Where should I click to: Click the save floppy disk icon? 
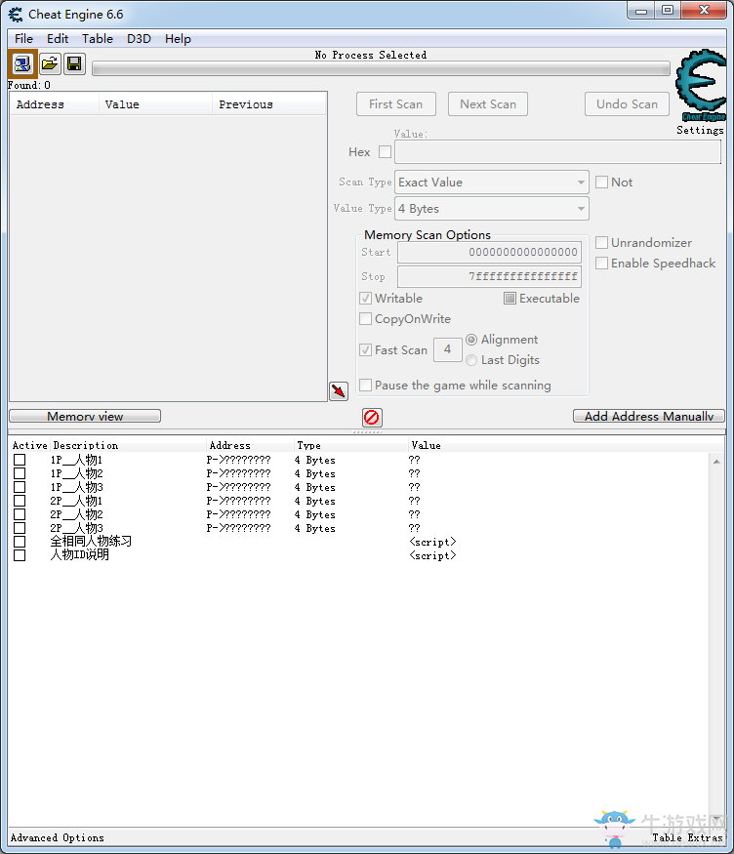(x=74, y=64)
